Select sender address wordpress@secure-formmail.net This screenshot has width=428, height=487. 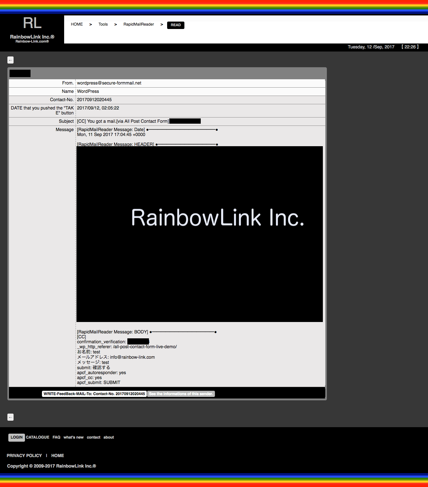[109, 83]
